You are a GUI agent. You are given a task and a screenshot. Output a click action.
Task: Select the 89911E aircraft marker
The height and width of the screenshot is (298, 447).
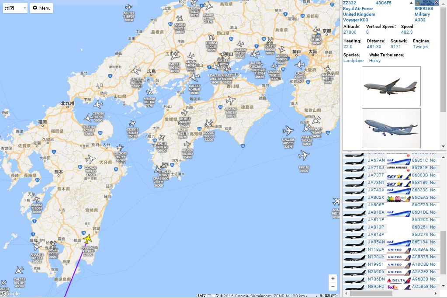pos(304,156)
